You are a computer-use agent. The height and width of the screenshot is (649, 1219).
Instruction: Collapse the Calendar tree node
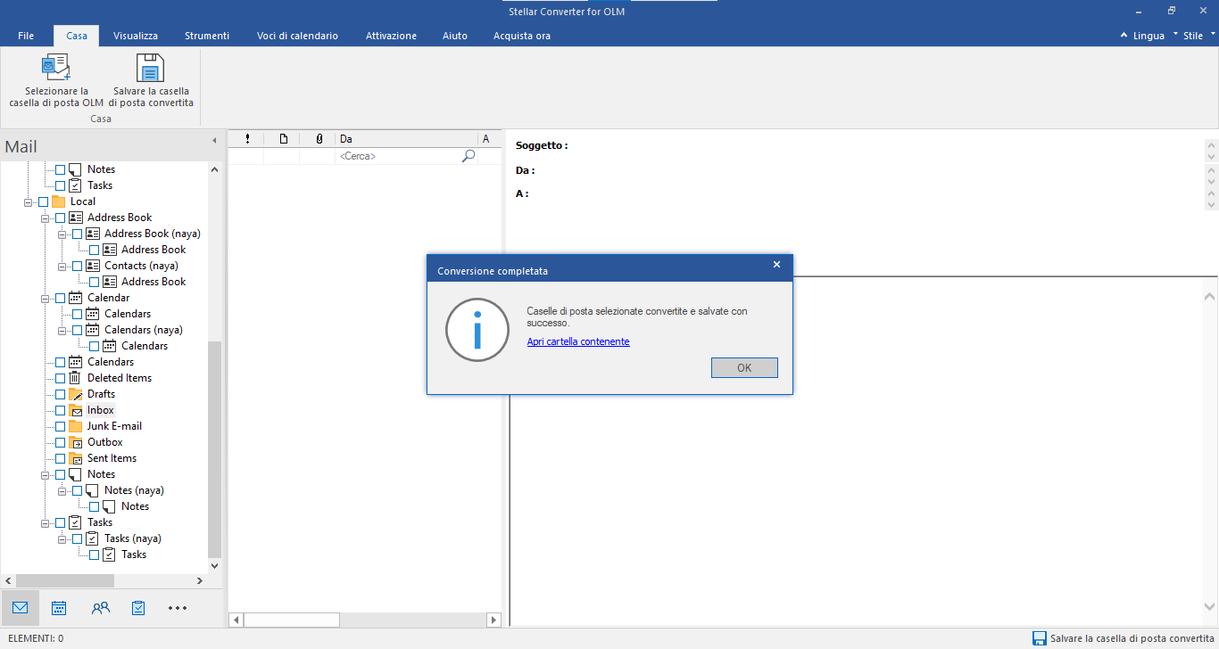tap(46, 298)
